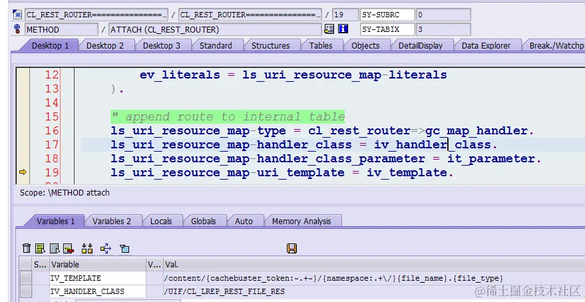This screenshot has width=585, height=302.
Task: Click the two-down-arrows sort icon in variables toolbar
Action: coord(87,248)
